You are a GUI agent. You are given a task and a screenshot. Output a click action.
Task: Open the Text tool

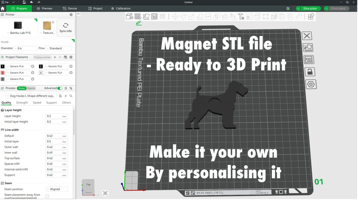[x=242, y=16]
